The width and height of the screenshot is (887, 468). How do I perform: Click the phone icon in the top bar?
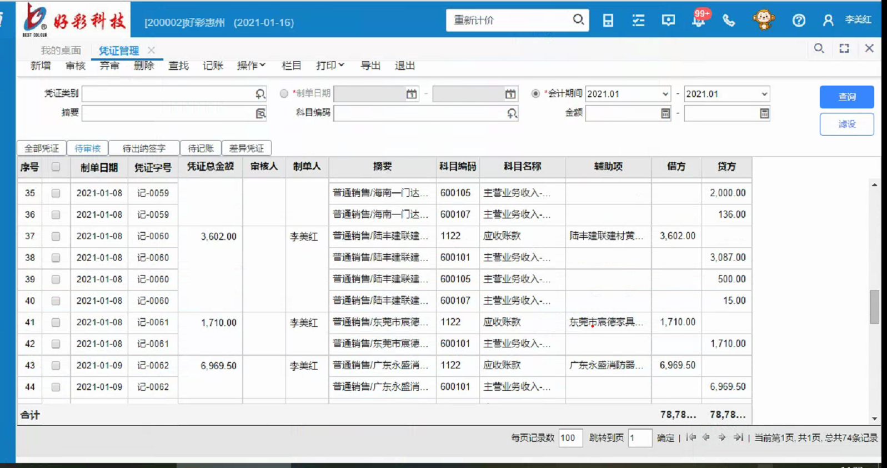tap(729, 21)
